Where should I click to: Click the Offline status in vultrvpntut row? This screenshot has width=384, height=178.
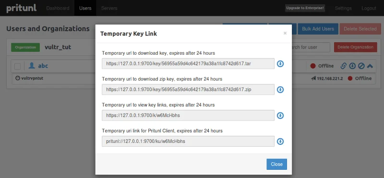360,78
